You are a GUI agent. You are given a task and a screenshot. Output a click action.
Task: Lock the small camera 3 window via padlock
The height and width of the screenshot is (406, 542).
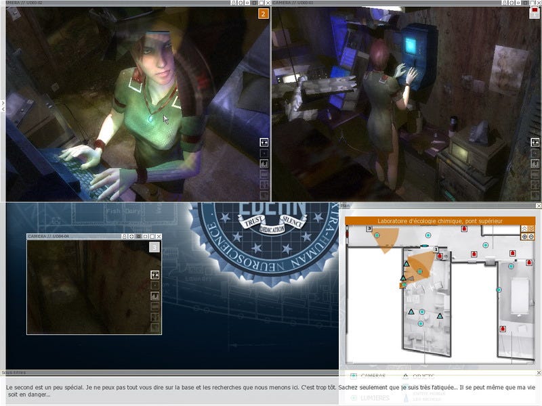click(x=125, y=236)
